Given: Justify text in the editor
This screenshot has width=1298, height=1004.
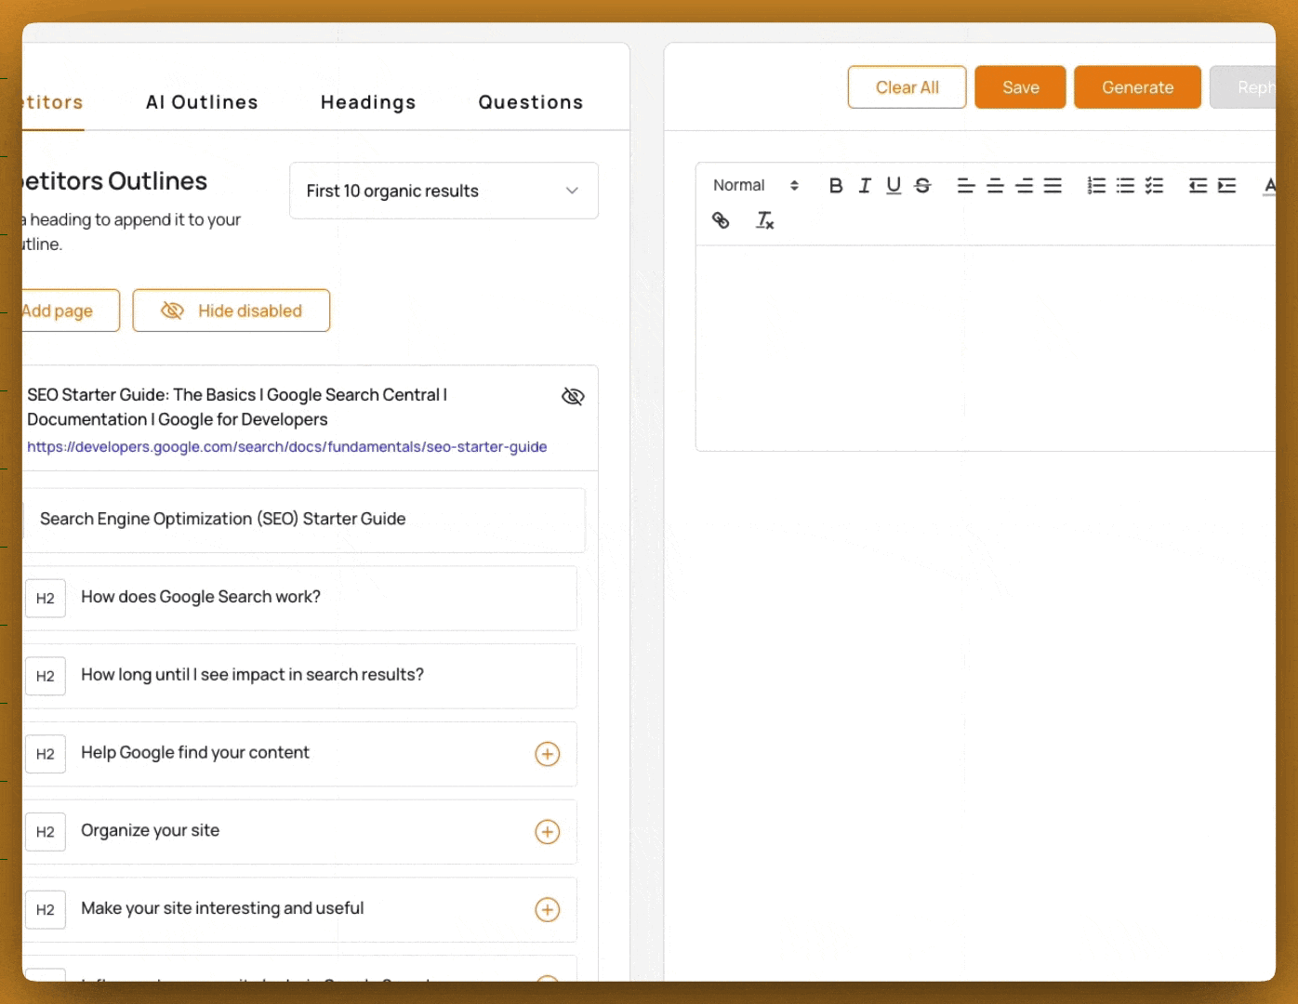Looking at the screenshot, I should pyautogui.click(x=1053, y=185).
